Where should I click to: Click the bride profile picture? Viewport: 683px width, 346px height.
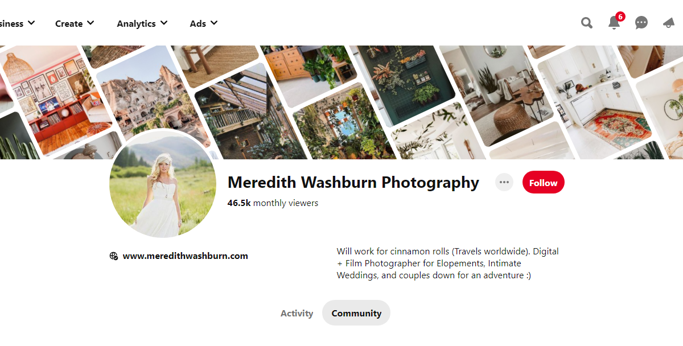(x=163, y=184)
